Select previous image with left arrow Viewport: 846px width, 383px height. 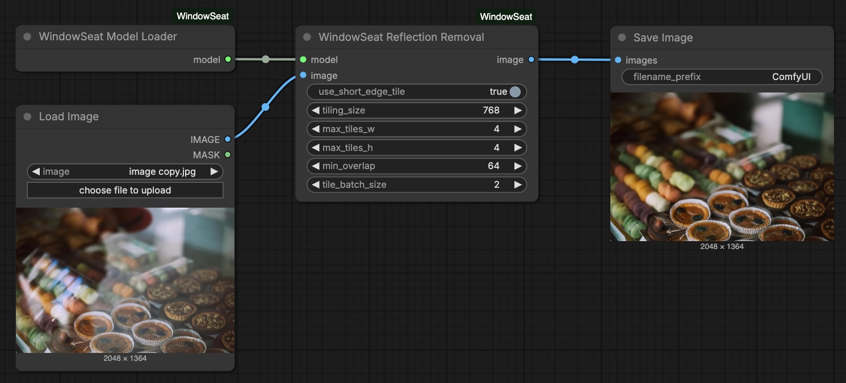[x=36, y=171]
